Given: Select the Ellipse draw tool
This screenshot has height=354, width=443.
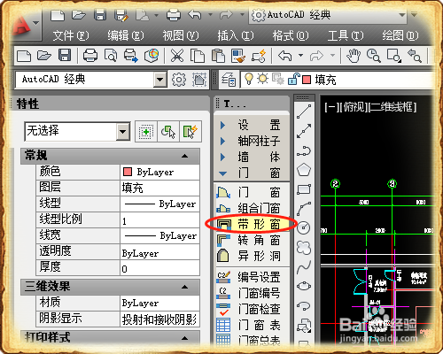Looking at the screenshot, I should point(304,286).
